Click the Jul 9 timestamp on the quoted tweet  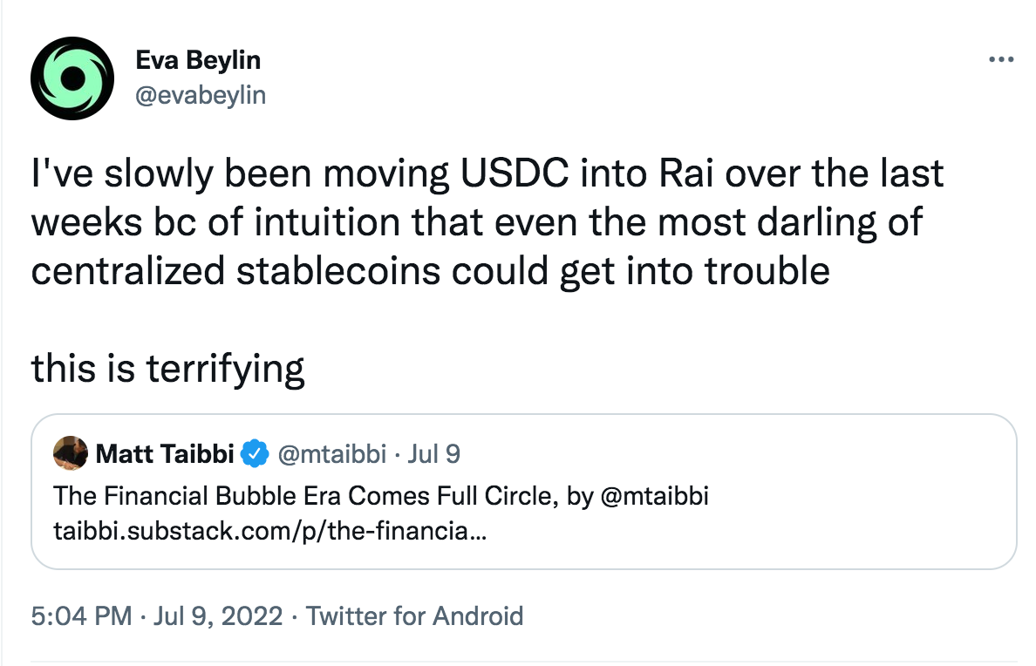point(435,453)
